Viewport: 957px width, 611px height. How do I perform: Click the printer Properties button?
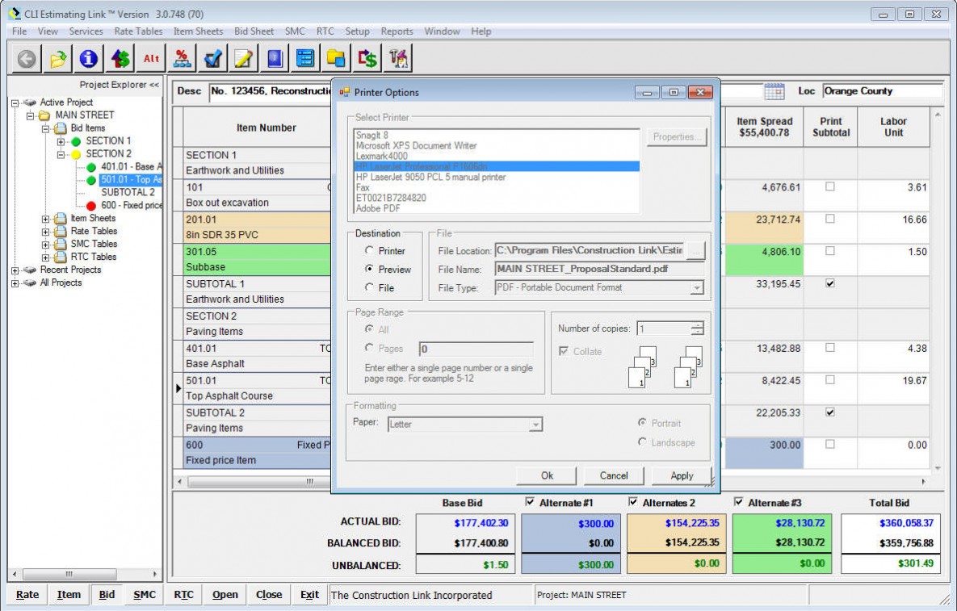677,136
